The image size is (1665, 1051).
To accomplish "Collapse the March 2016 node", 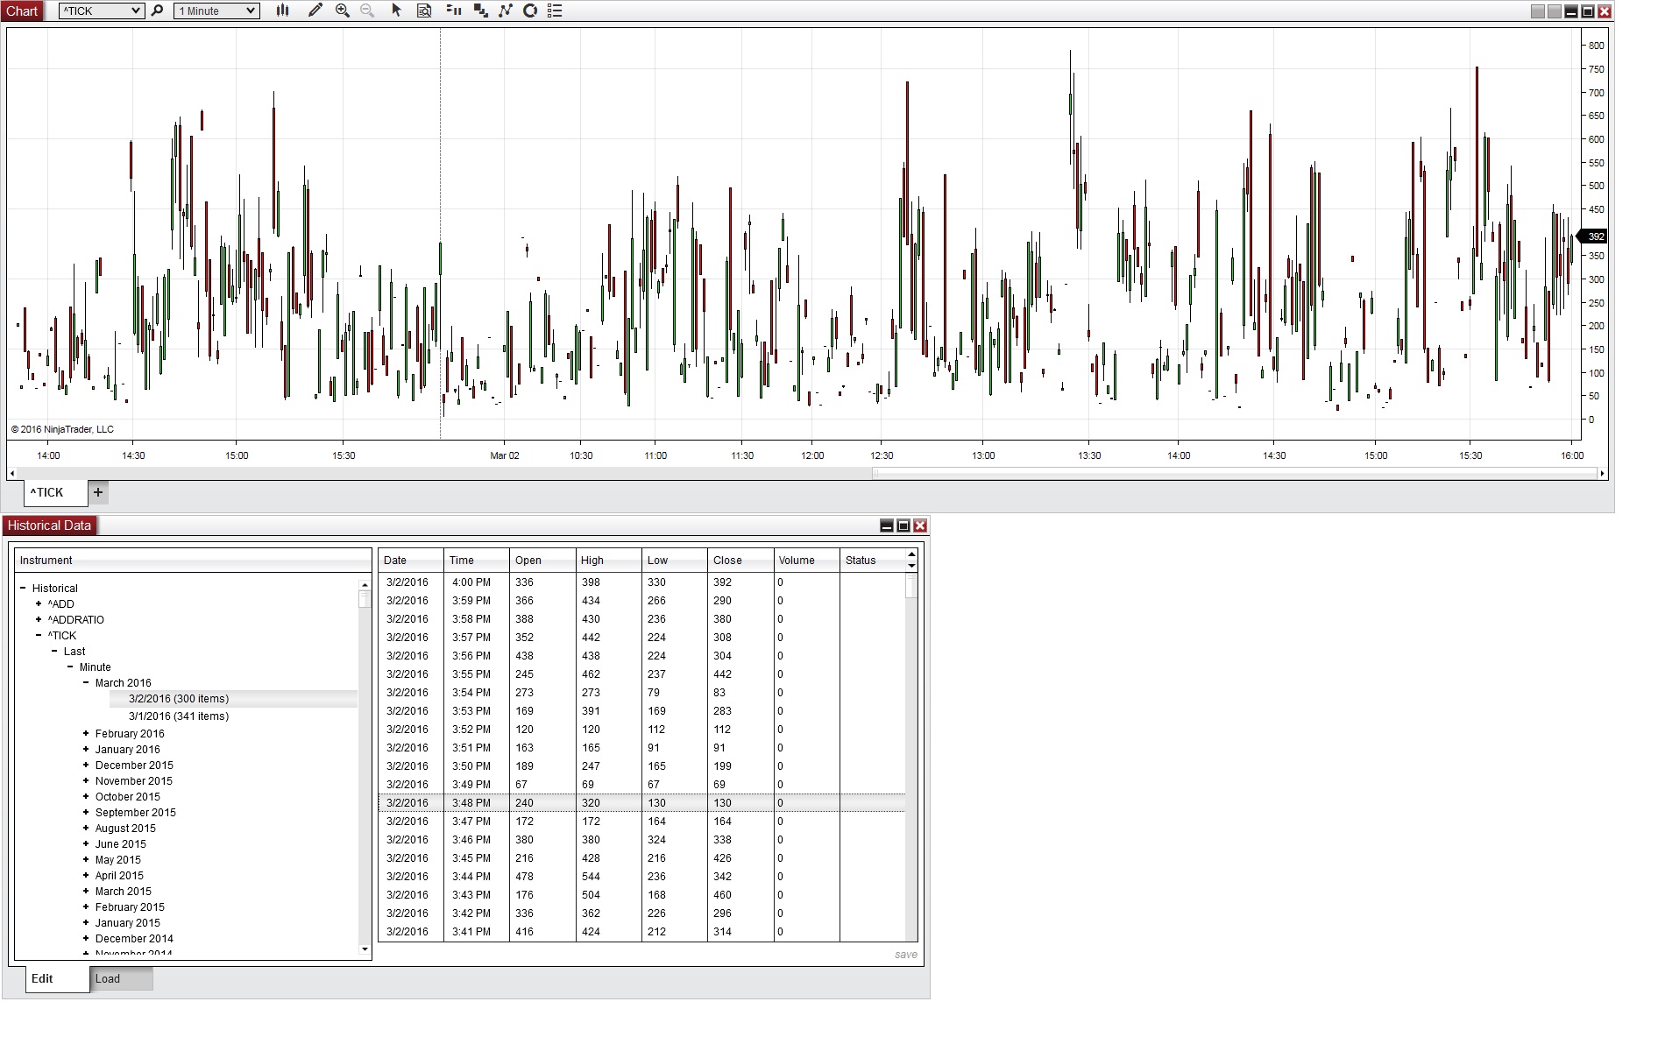I will pos(86,683).
